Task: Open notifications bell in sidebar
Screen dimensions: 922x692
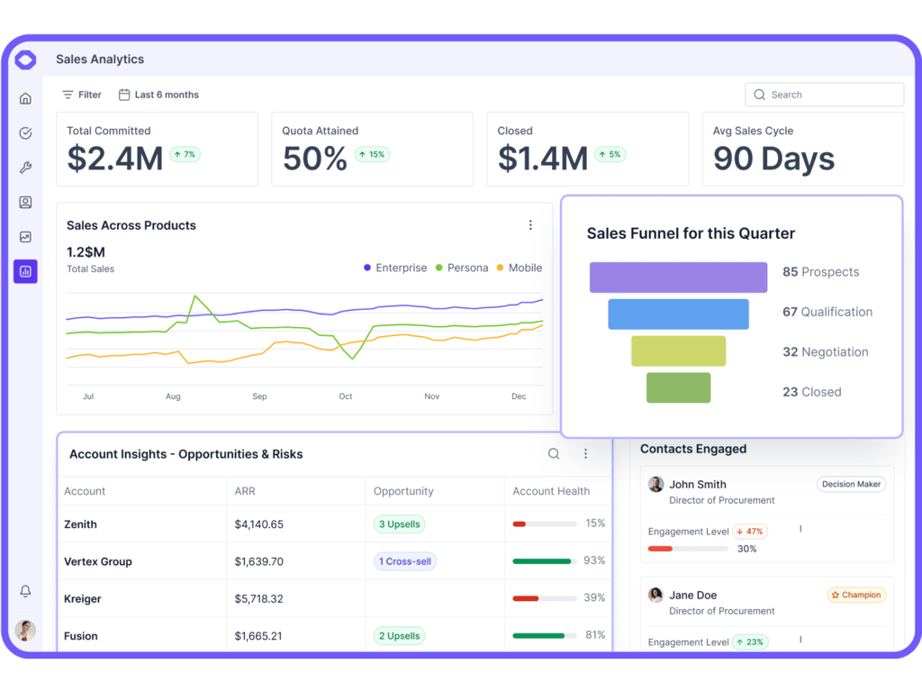Action: tap(25, 591)
